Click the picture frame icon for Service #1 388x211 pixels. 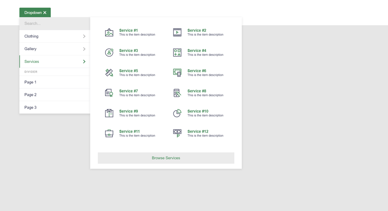click(109, 33)
